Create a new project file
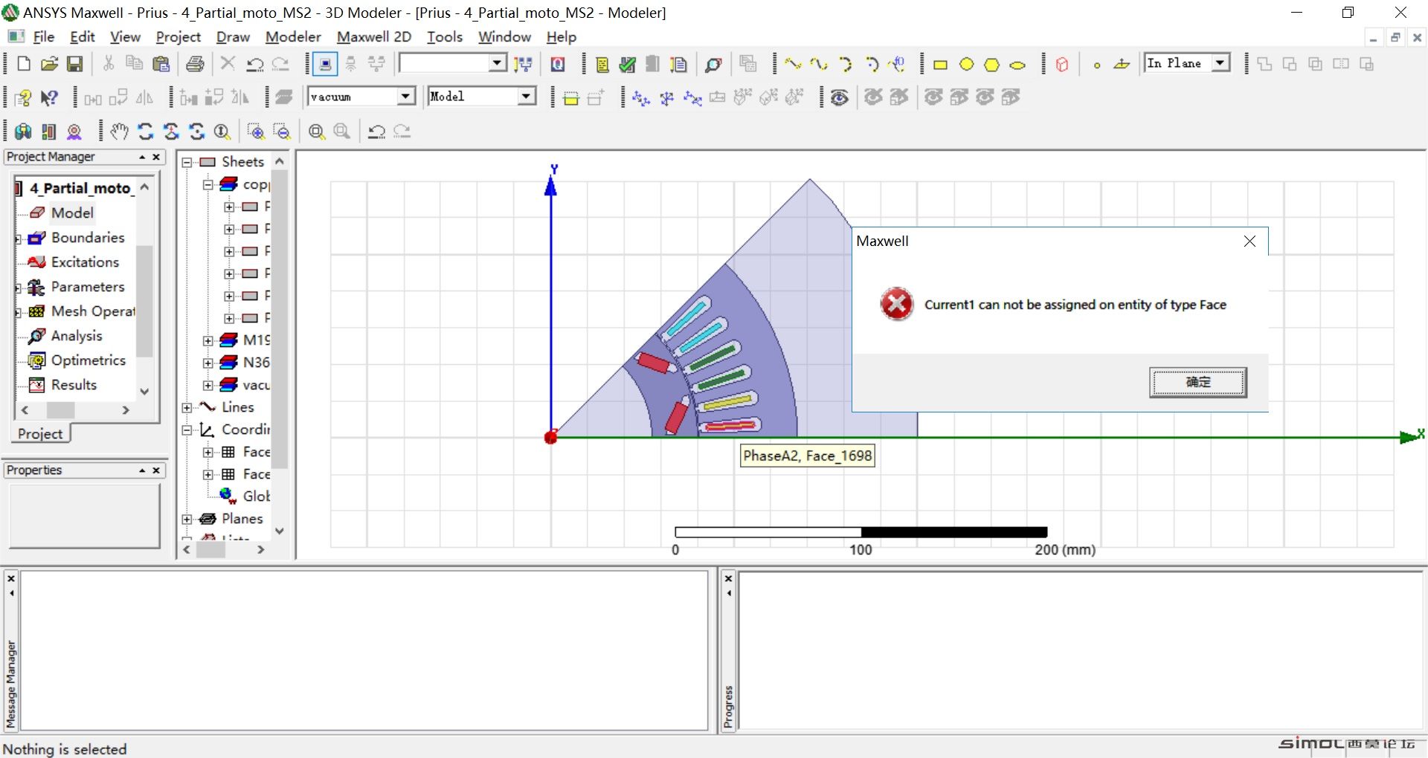The image size is (1428, 758). 24,64
